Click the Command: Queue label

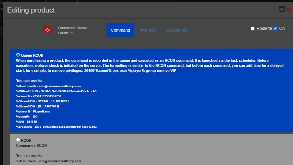coord(73,28)
